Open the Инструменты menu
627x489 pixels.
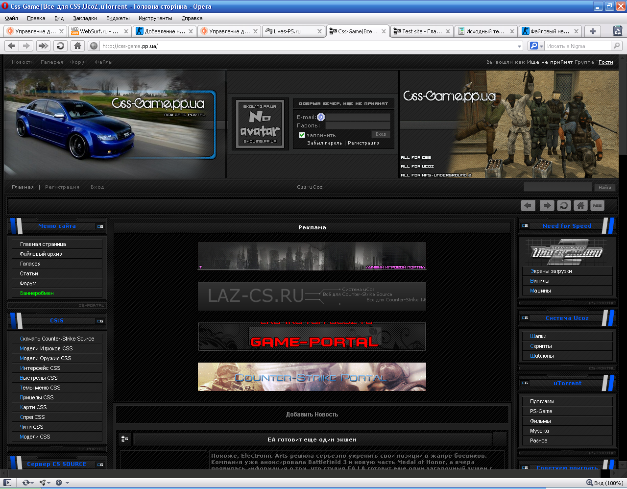(x=155, y=18)
